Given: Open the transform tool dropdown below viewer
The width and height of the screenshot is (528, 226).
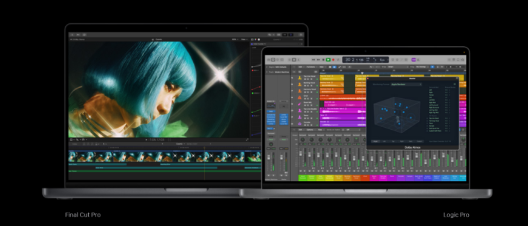Looking at the screenshot, I should click(x=72, y=140).
